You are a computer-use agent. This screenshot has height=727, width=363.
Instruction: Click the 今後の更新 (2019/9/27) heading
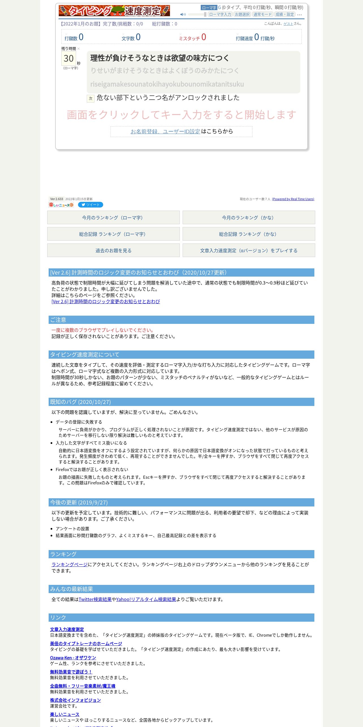click(x=181, y=502)
